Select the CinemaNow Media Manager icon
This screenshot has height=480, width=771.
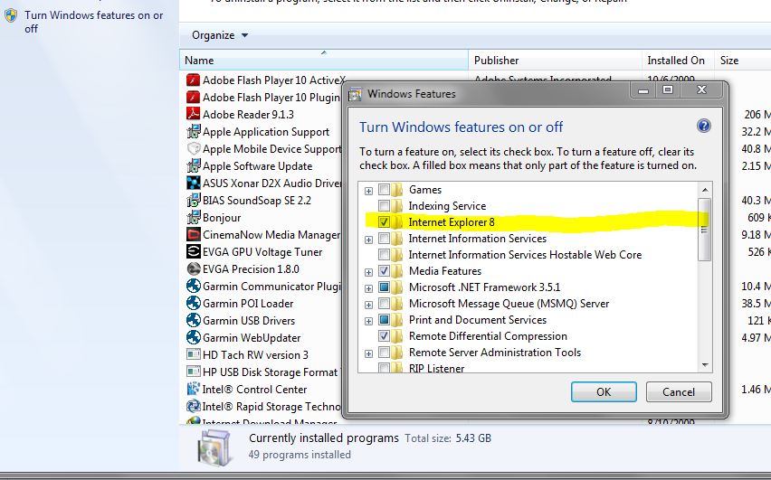point(194,234)
